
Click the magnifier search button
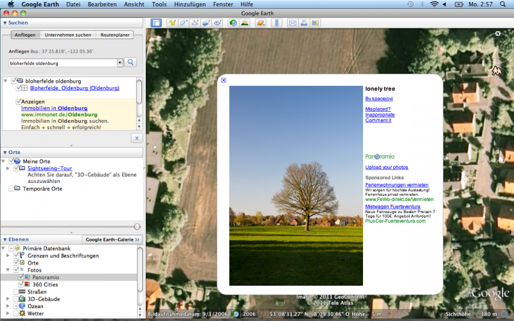click(131, 62)
